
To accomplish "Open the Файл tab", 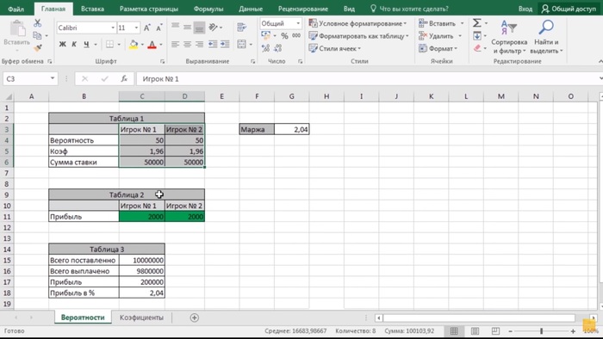I will tap(16, 9).
